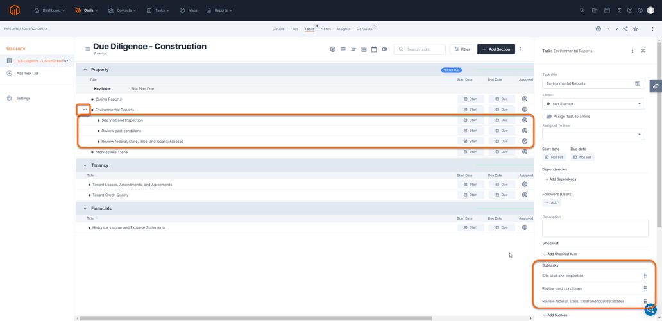The height and width of the screenshot is (321, 662).
Task: Open Maps from top navigation
Action: (189, 10)
